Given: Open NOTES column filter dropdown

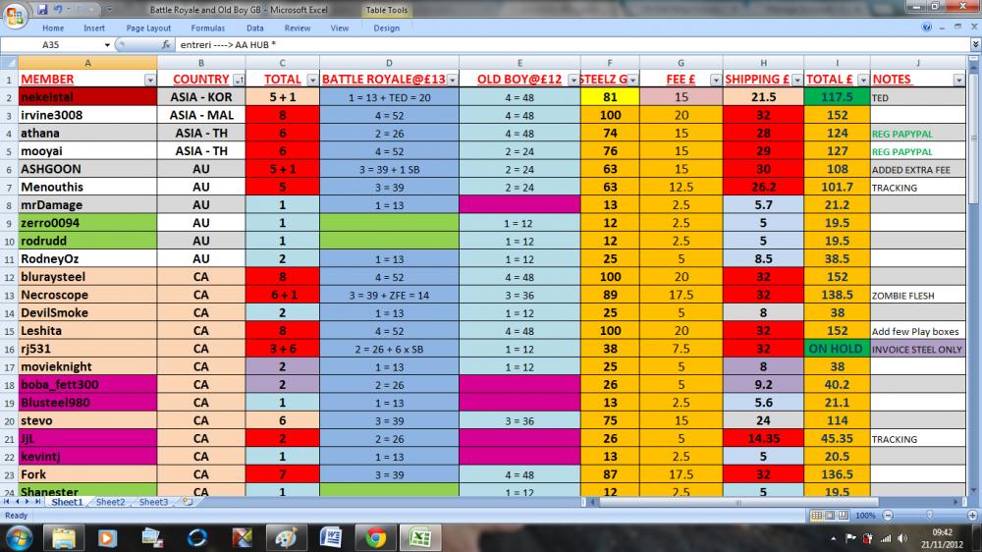Looking at the screenshot, I should click(x=958, y=80).
